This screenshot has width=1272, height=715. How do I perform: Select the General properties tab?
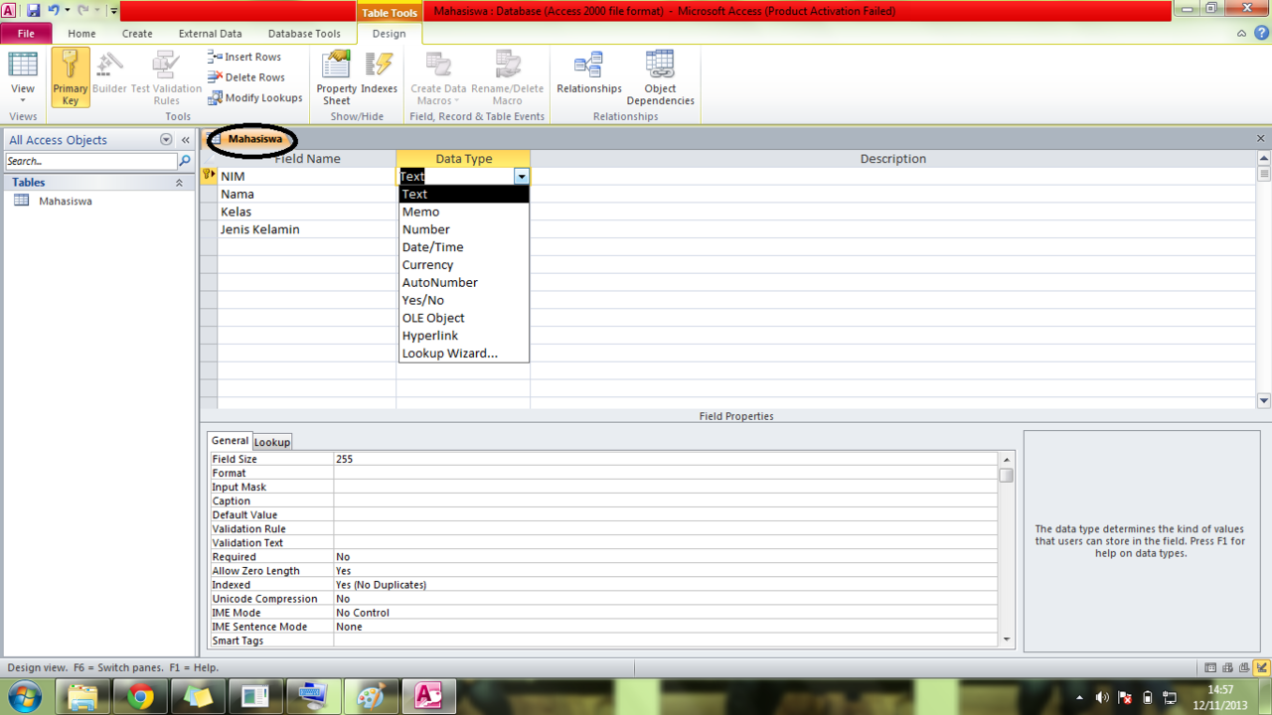tap(230, 441)
